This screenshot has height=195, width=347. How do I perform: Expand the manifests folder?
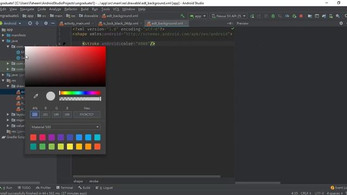point(3,35)
